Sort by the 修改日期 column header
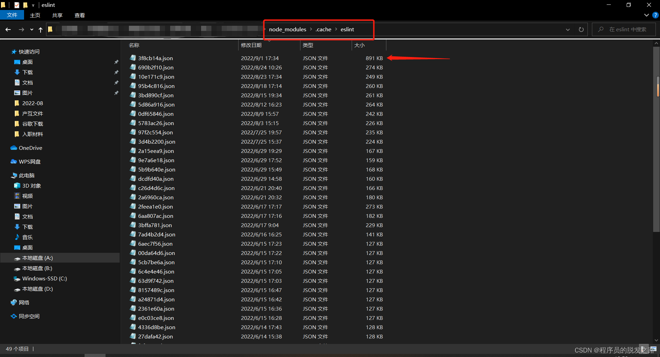 pos(269,45)
